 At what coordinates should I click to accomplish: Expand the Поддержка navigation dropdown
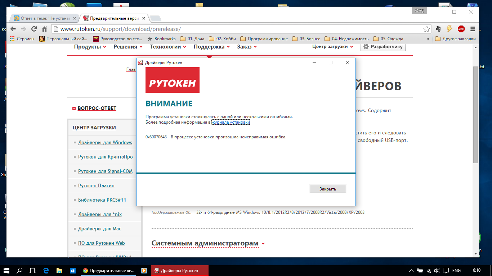tap(211, 47)
